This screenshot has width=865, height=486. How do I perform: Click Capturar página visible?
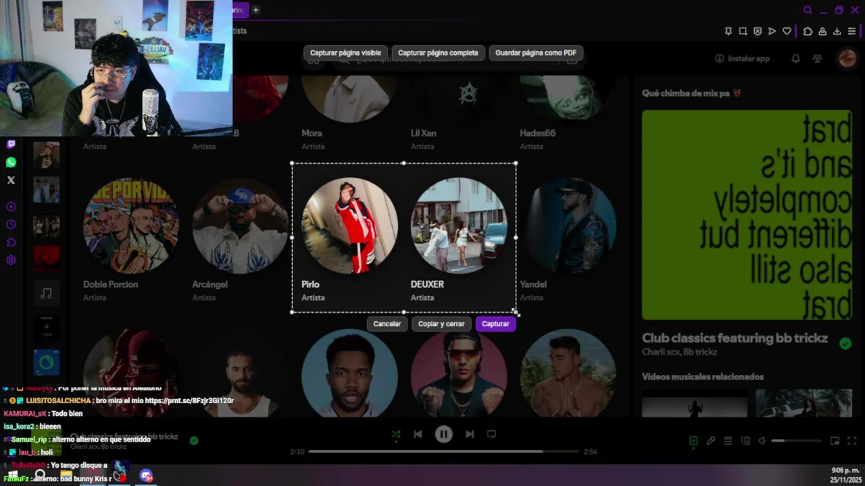[x=345, y=53]
